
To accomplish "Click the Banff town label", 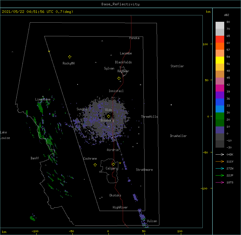I will pos(35,158).
